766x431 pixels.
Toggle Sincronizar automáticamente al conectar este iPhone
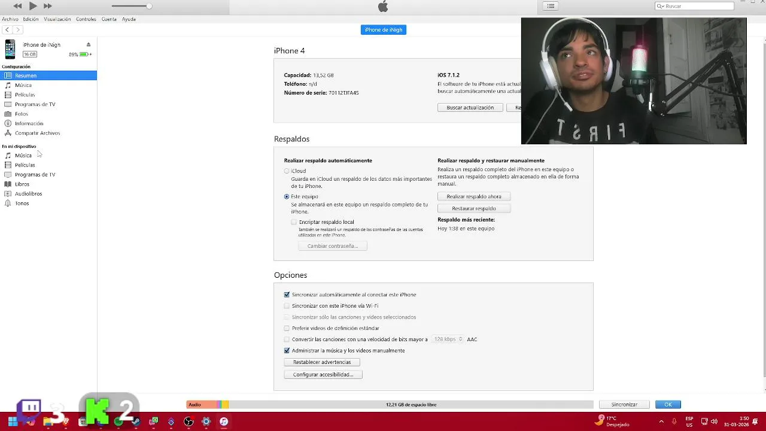(x=287, y=295)
